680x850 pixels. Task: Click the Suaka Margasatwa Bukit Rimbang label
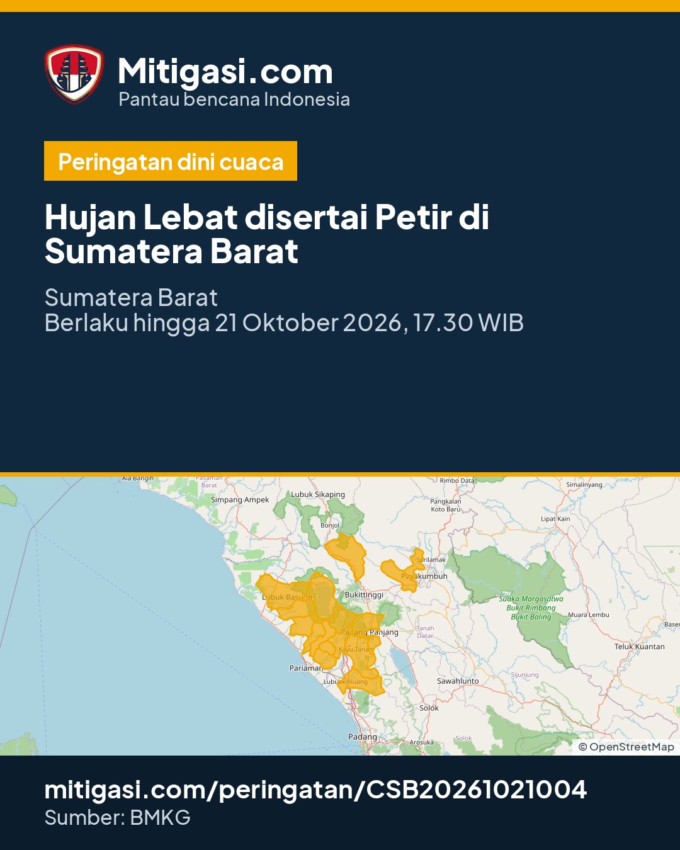pyautogui.click(x=531, y=608)
